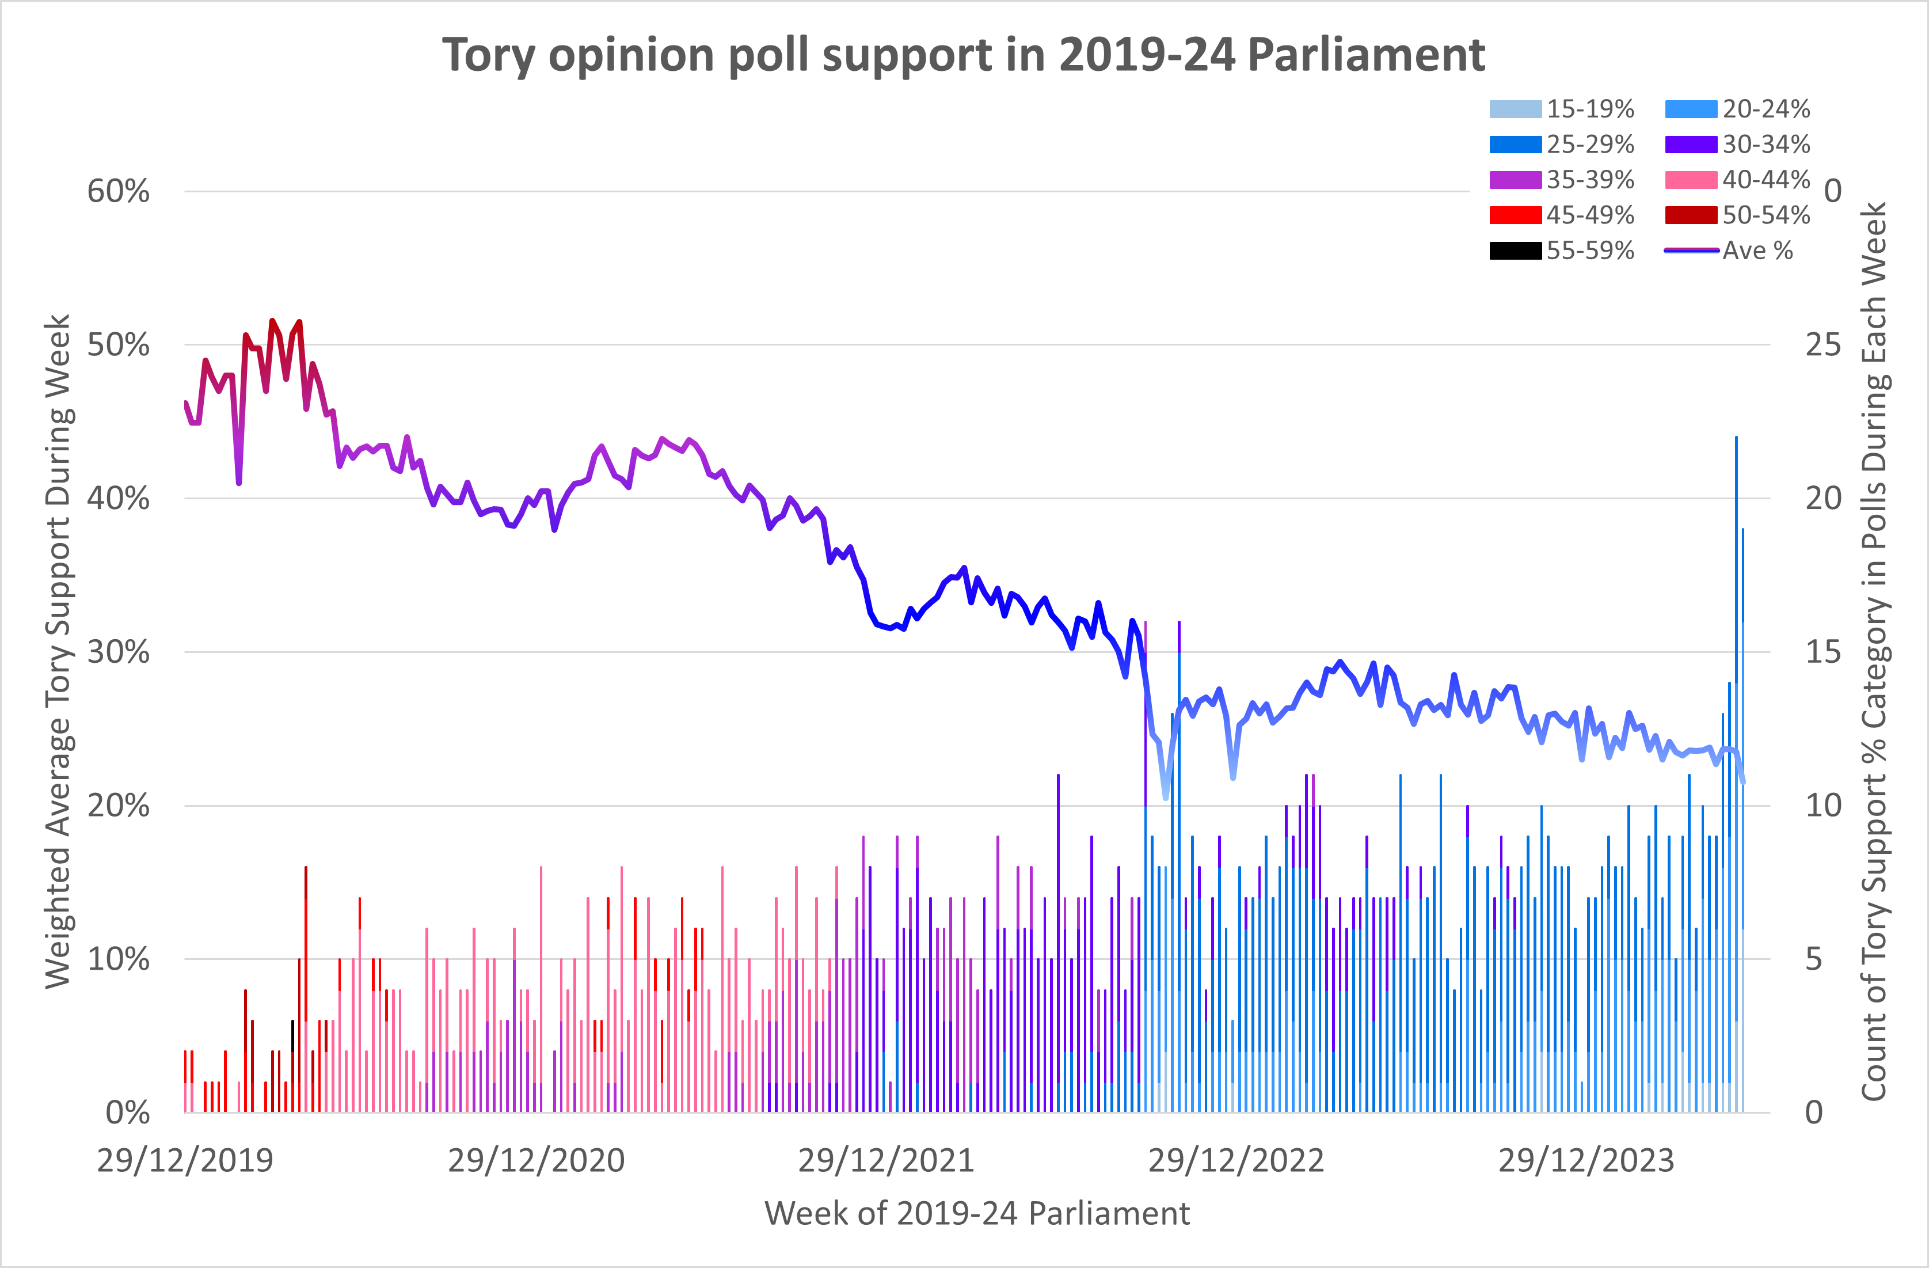Select the chart title text

[x=963, y=55]
